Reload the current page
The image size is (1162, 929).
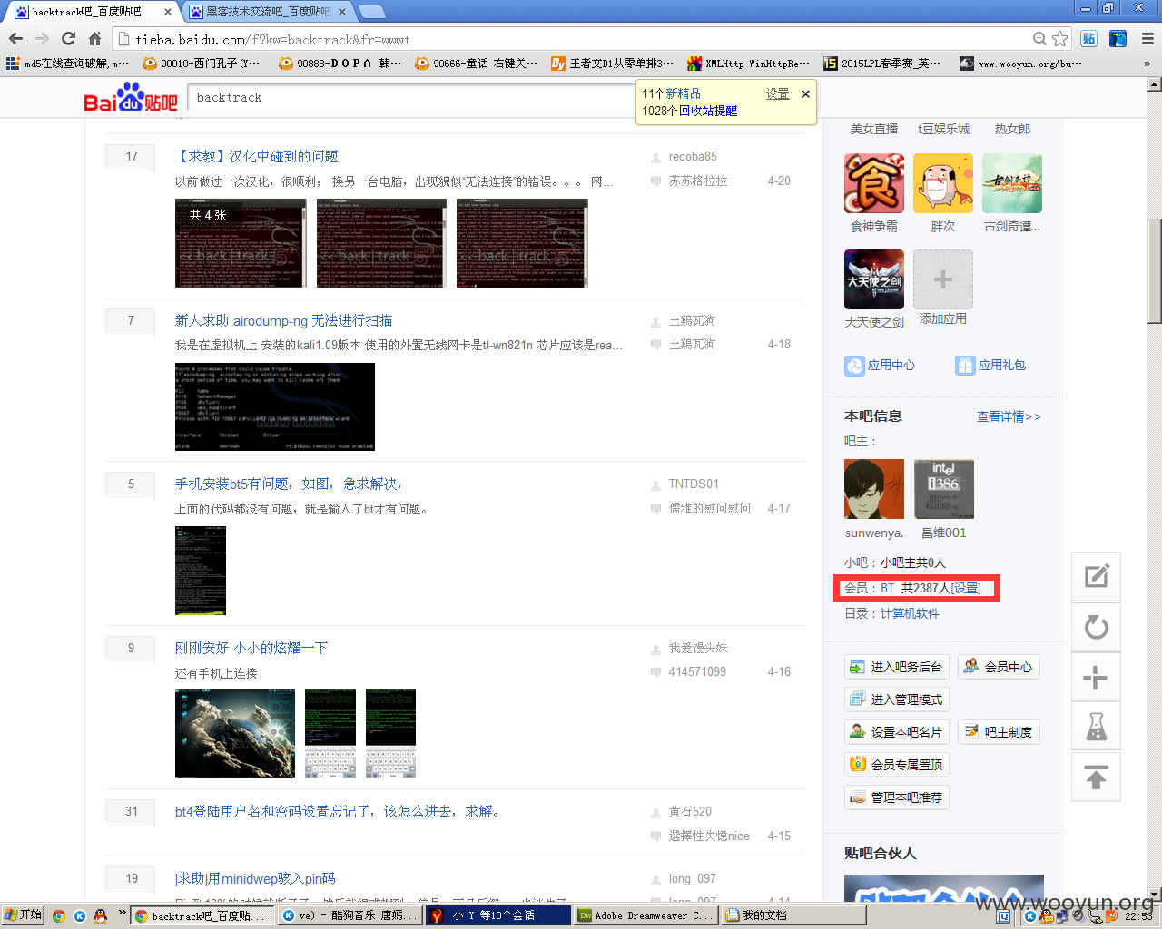pyautogui.click(x=68, y=39)
